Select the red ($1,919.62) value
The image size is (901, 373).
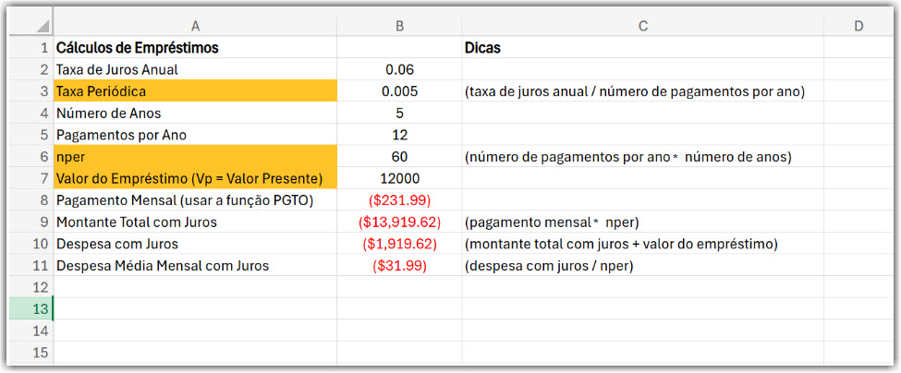399,244
